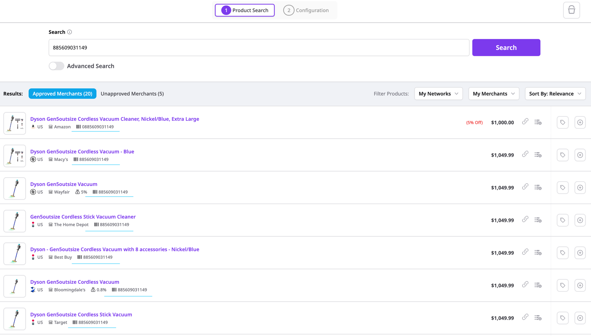Click the info icon beside Search label

coord(69,32)
